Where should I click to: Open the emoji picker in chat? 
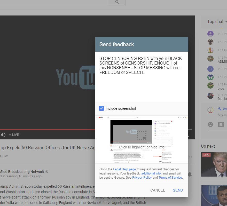210,124
